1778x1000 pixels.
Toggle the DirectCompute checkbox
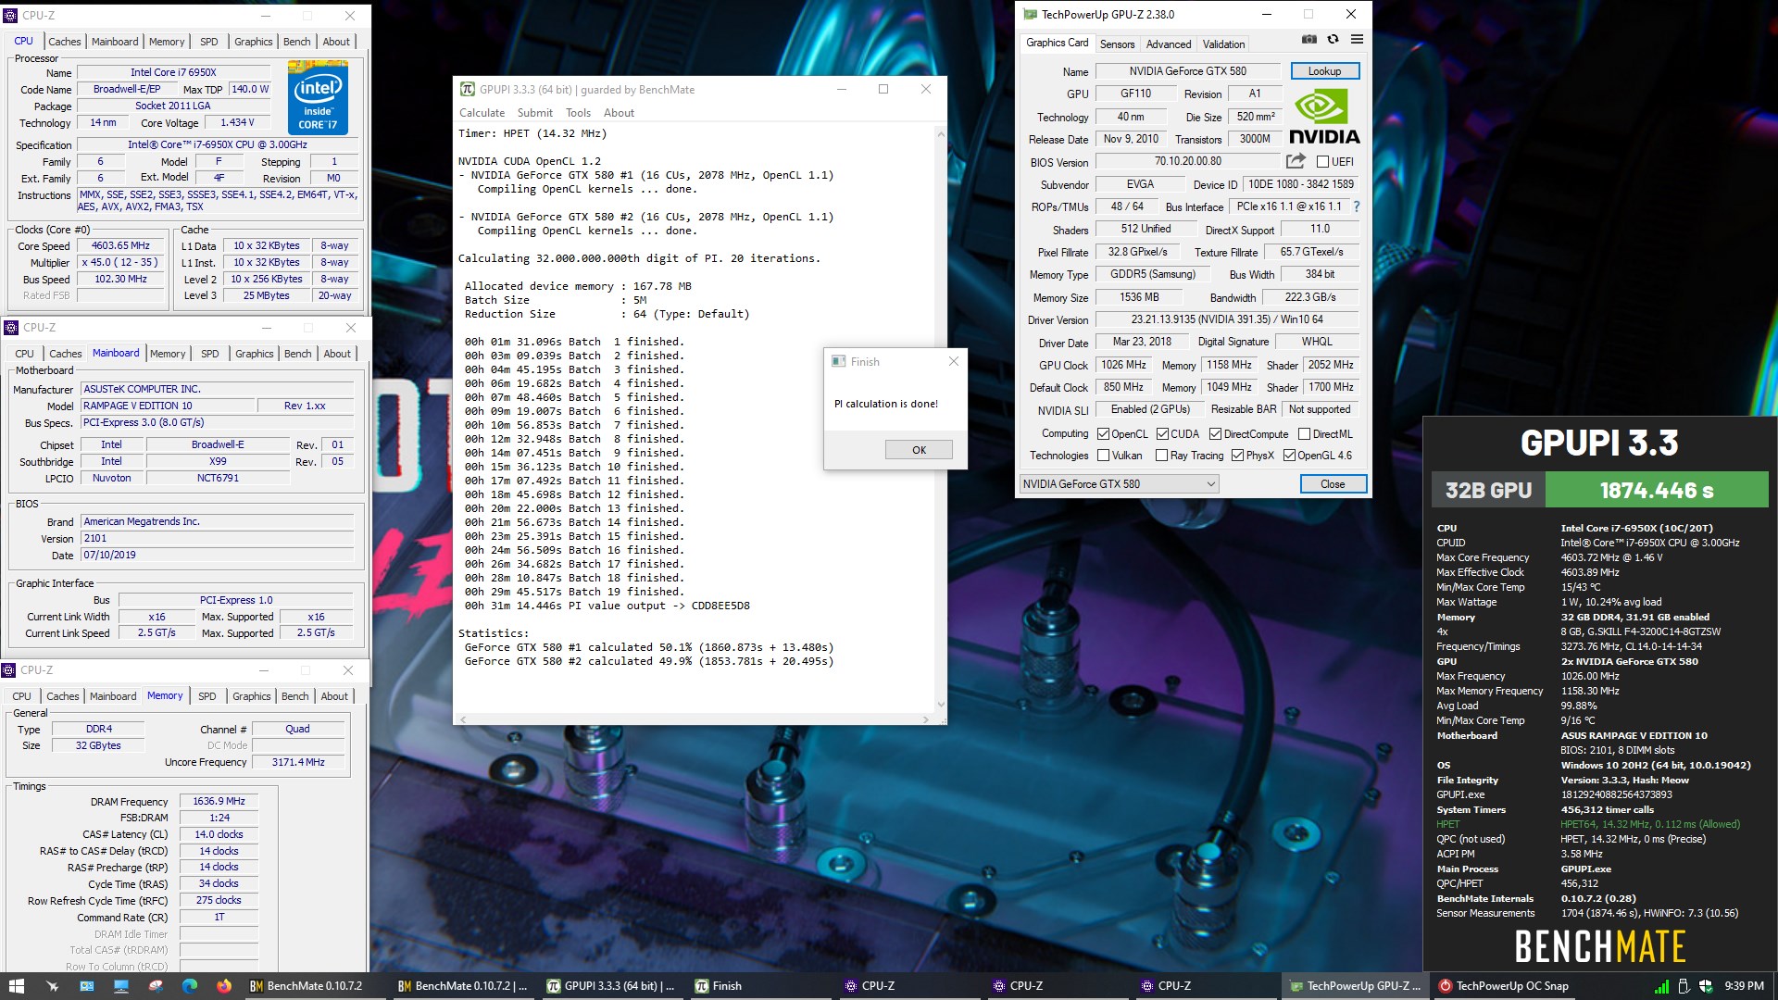1215,433
